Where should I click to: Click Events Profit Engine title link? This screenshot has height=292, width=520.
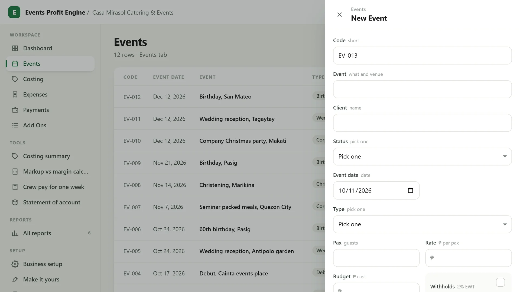(55, 12)
